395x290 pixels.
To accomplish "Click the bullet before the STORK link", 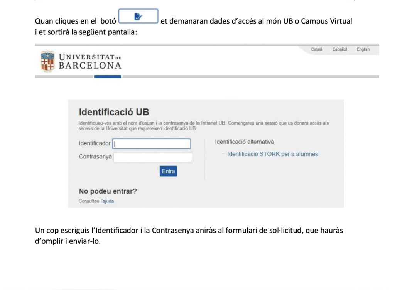I will tap(223, 153).
